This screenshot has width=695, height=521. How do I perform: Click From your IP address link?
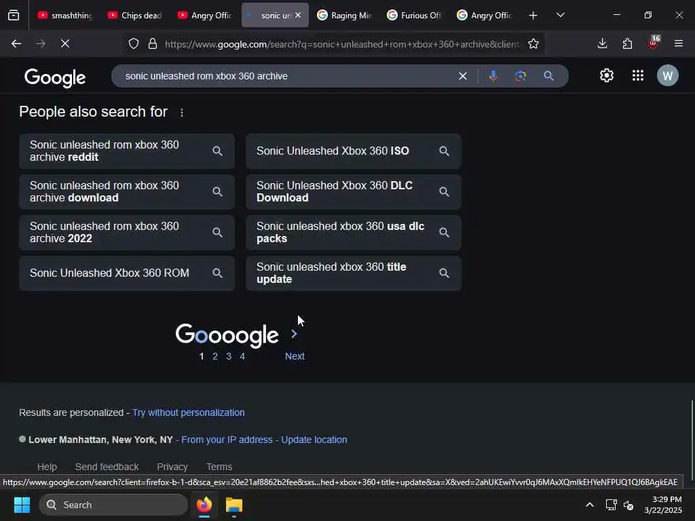[227, 440]
